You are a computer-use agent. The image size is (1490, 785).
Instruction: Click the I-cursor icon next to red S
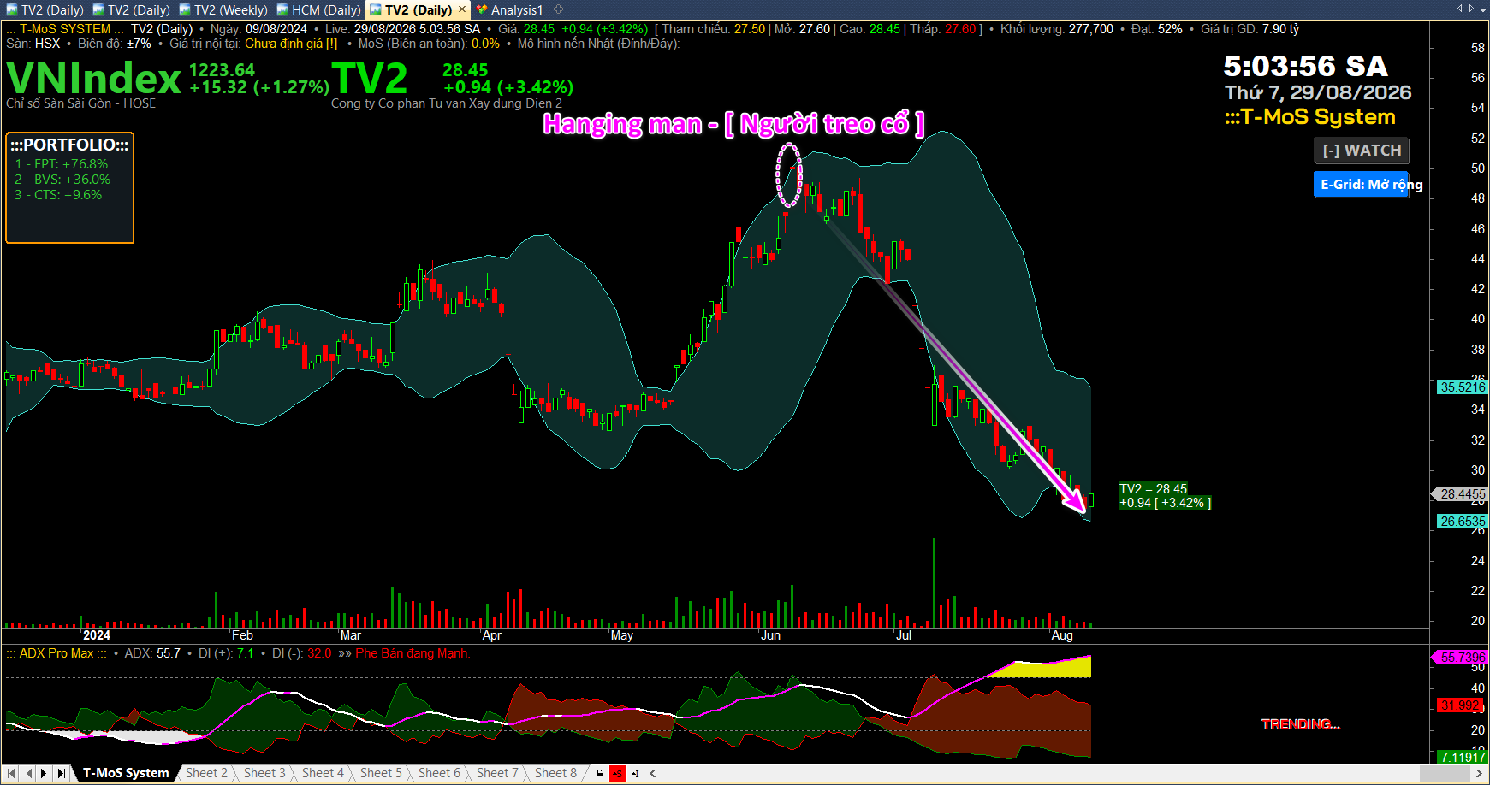(x=635, y=774)
